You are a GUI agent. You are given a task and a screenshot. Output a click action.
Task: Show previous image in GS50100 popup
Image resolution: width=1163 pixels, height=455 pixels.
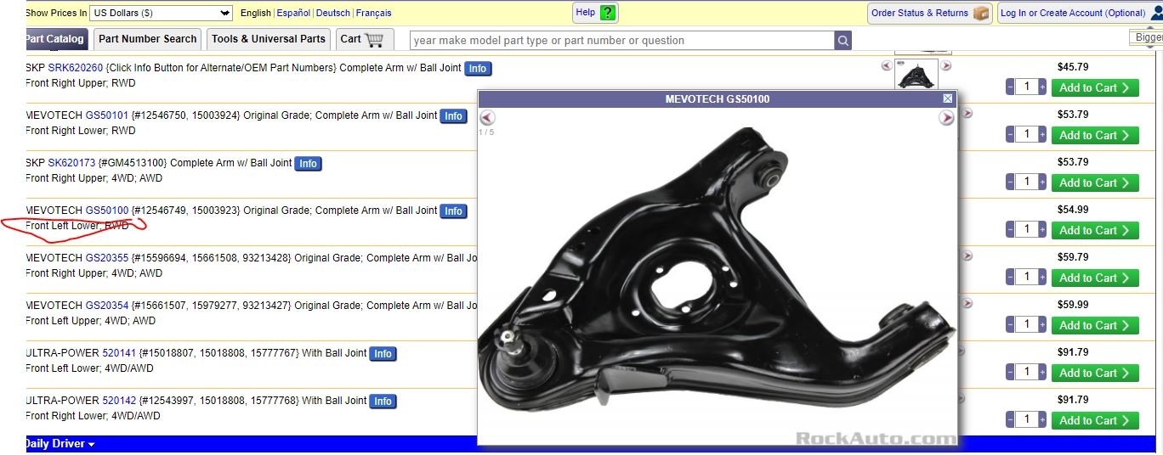[487, 118]
